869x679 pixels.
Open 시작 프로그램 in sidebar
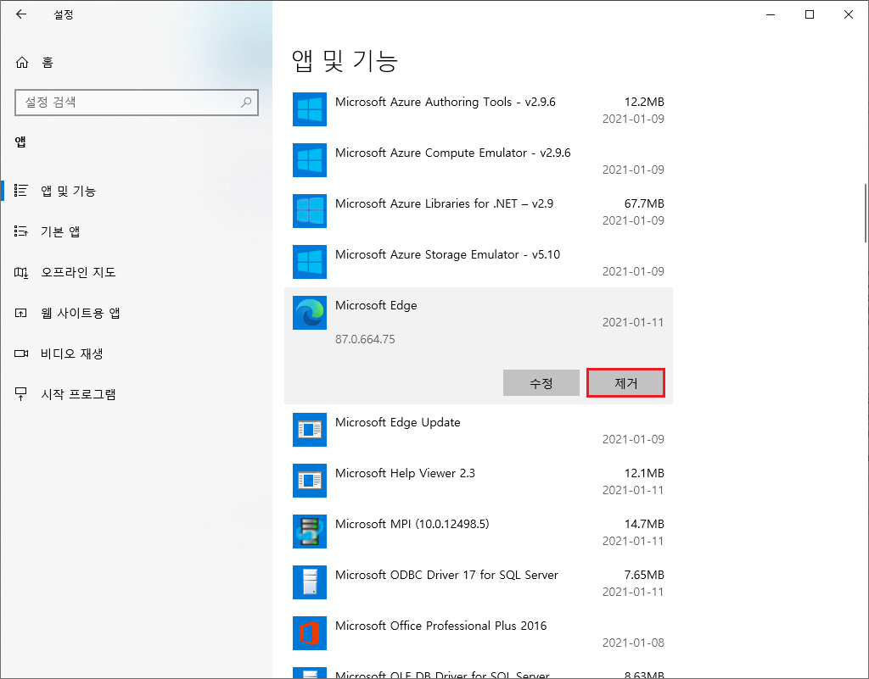point(78,394)
